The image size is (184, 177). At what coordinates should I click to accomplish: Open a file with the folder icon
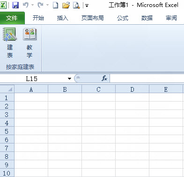click(66, 6)
